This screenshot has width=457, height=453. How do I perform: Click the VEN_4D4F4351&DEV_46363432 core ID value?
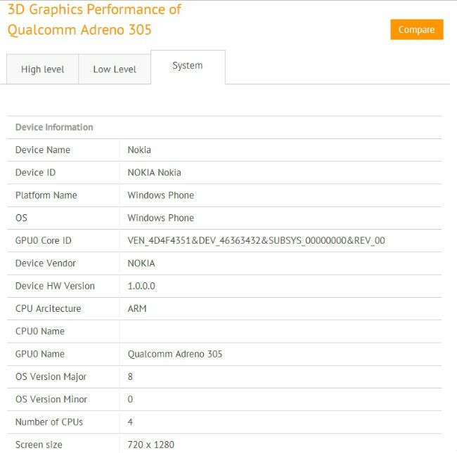256,240
